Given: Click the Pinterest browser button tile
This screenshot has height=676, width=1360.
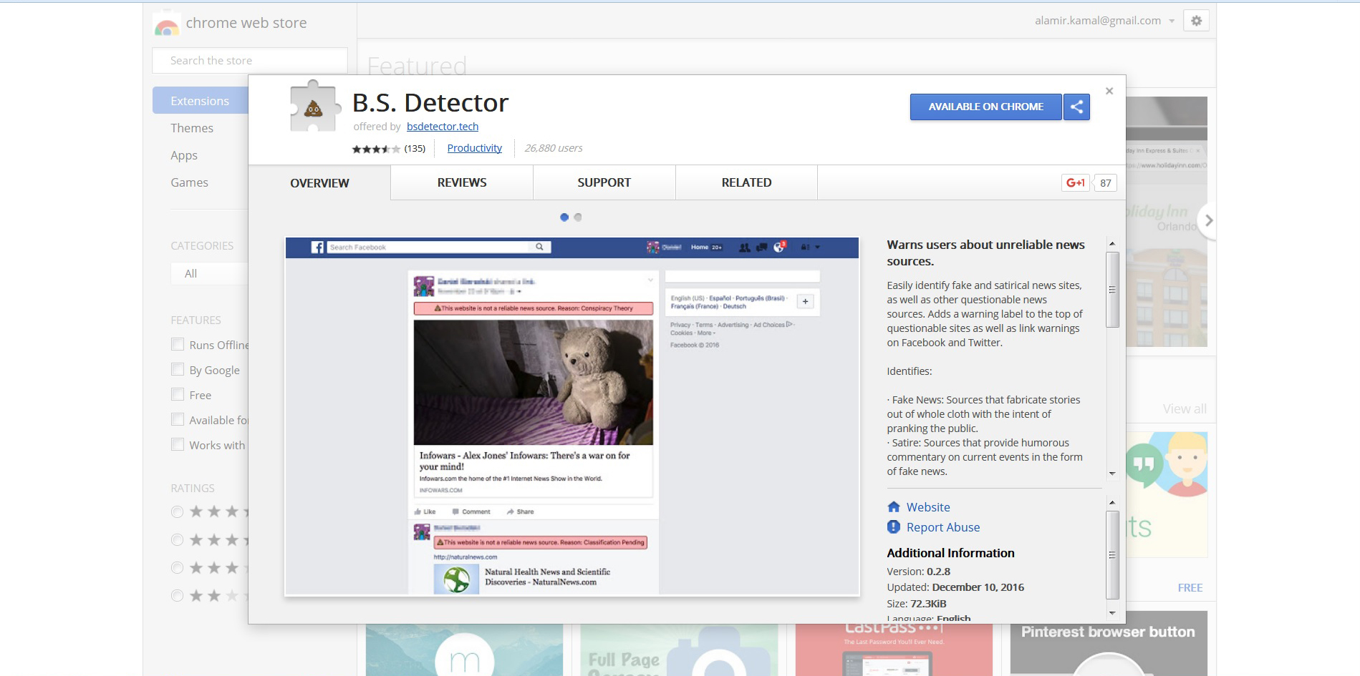Looking at the screenshot, I should (1109, 643).
